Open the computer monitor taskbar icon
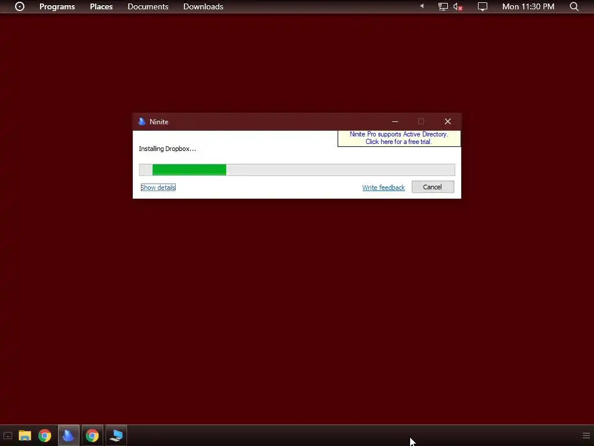Screen dimensions: 594x446 point(116,436)
